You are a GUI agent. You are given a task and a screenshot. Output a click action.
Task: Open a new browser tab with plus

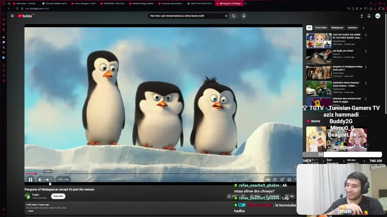(246, 4)
